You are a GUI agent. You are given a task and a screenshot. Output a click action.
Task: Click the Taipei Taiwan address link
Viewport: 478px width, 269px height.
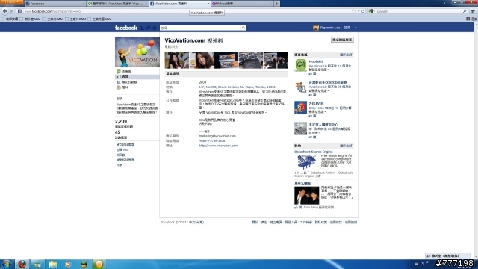[238, 87]
